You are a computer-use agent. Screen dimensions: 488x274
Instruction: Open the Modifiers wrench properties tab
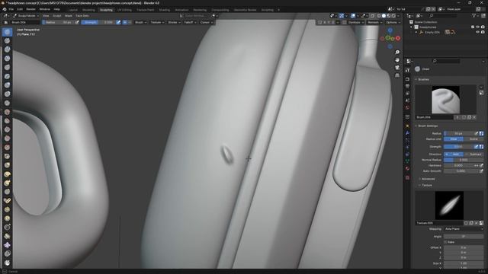click(x=407, y=133)
